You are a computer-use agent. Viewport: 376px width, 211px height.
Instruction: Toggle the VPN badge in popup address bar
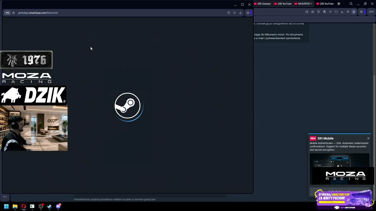click(x=7, y=13)
